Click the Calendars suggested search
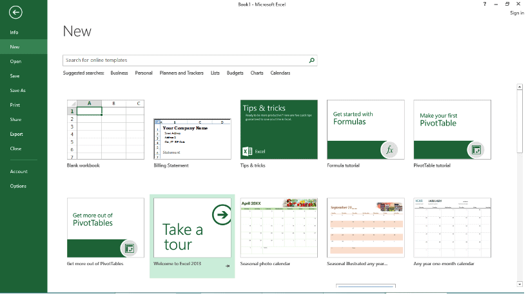Viewport: 528px width, 296px height. click(x=280, y=73)
